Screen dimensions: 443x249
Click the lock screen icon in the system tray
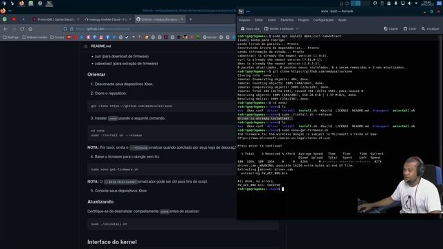341,3
